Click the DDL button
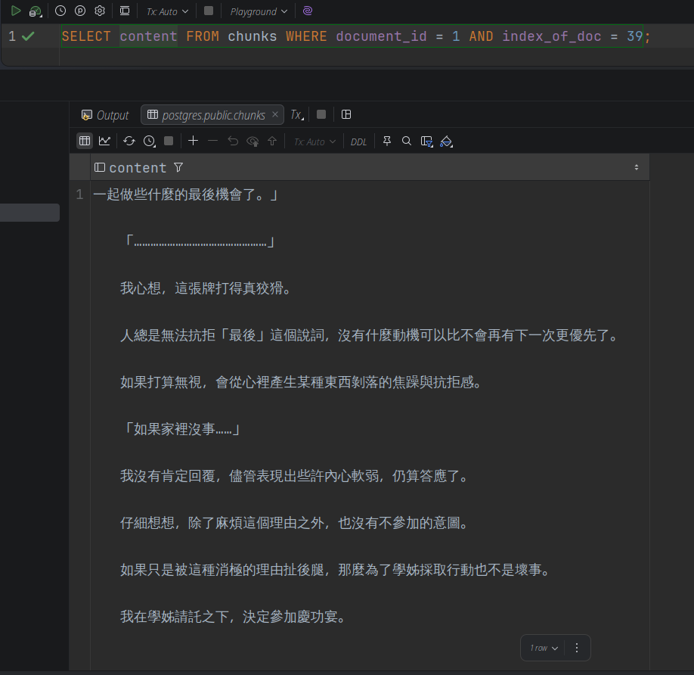This screenshot has width=694, height=675. (358, 142)
